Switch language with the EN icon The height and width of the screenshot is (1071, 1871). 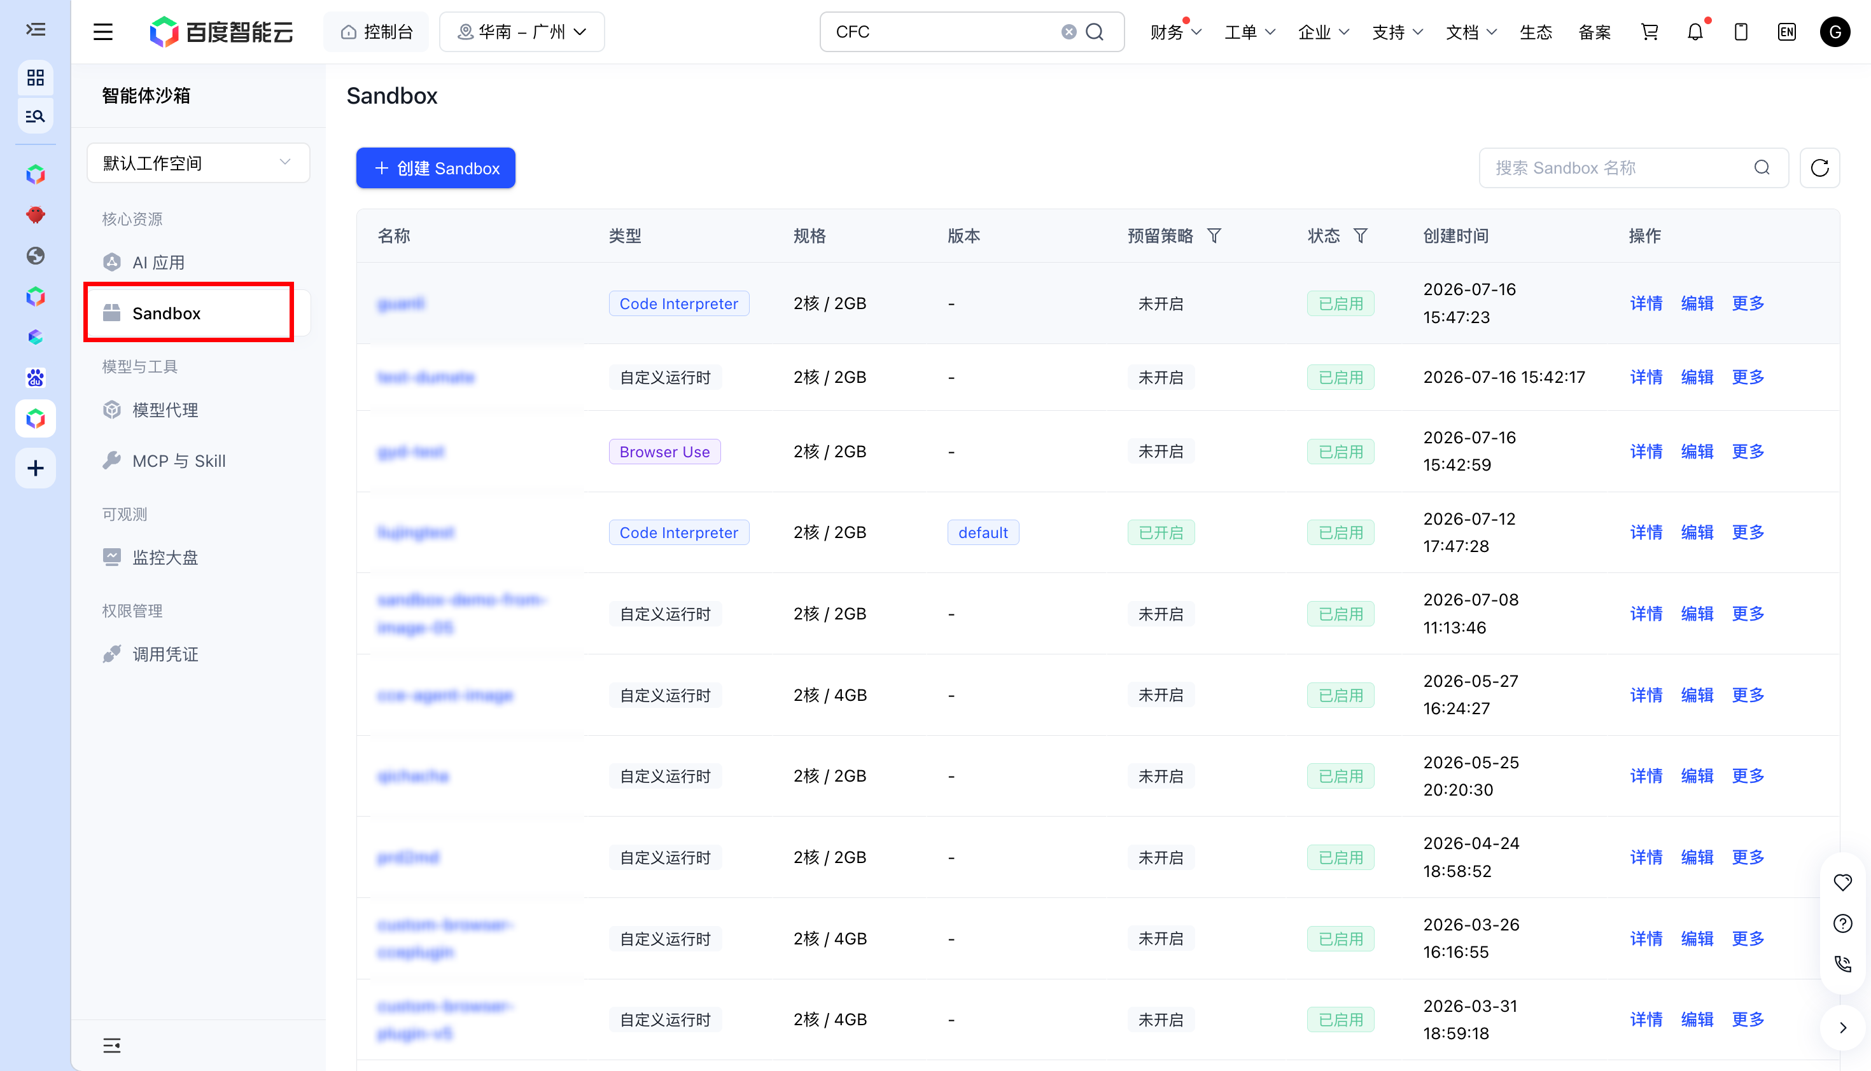click(x=1786, y=32)
